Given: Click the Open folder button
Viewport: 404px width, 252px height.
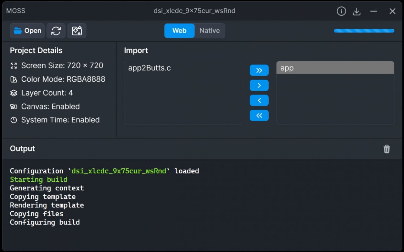Looking at the screenshot, I should pyautogui.click(x=27, y=31).
